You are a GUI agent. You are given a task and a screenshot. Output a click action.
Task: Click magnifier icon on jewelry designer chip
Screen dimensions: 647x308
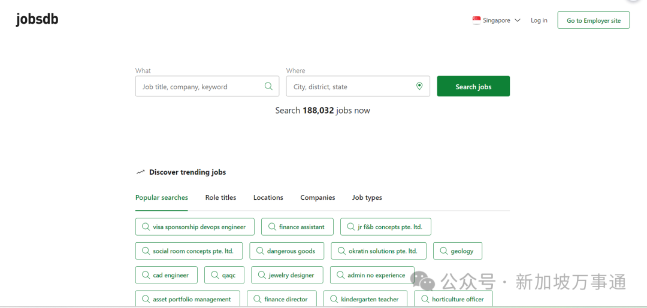pos(262,275)
